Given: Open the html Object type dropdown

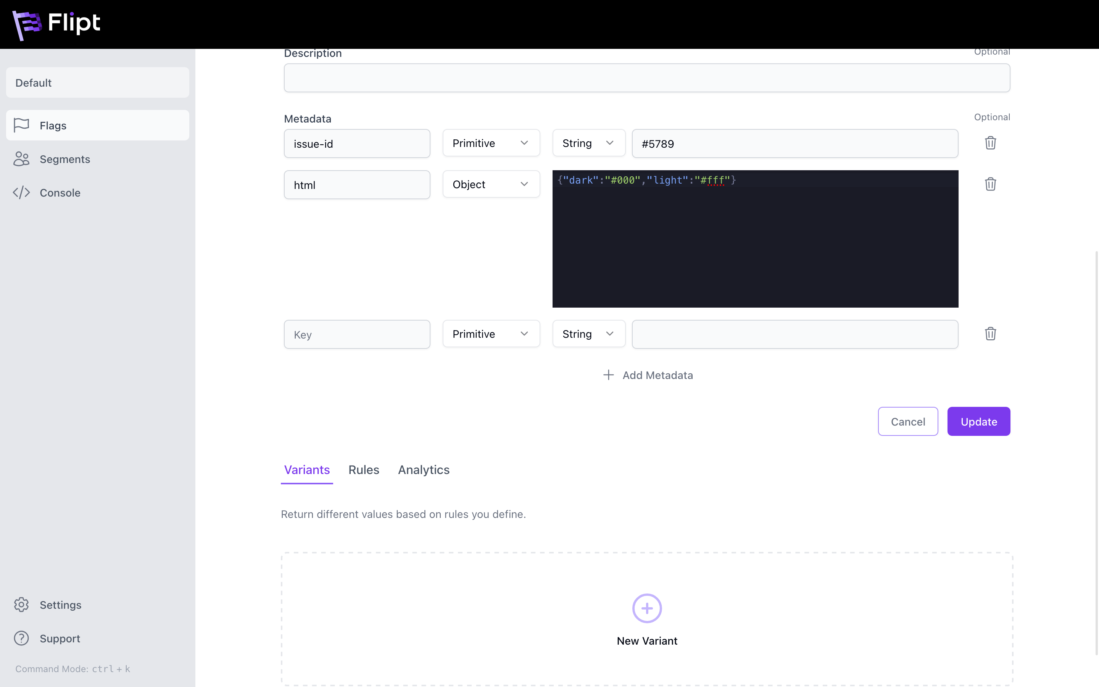Looking at the screenshot, I should pyautogui.click(x=491, y=184).
